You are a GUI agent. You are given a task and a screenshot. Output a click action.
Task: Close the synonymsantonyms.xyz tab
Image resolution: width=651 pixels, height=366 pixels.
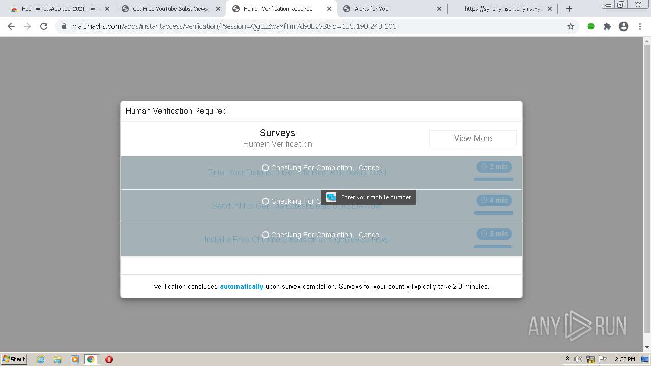[x=550, y=9]
